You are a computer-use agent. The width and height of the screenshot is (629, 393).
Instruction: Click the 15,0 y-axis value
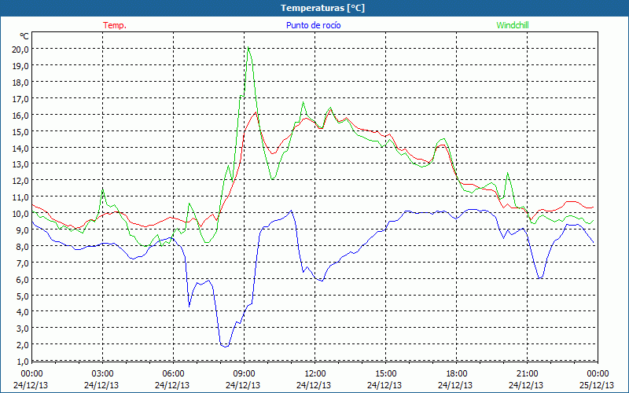20,131
